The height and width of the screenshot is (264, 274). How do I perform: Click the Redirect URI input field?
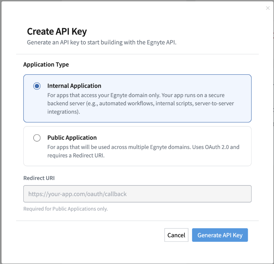coord(137,194)
